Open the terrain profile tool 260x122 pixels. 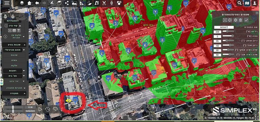(x=74, y=3)
